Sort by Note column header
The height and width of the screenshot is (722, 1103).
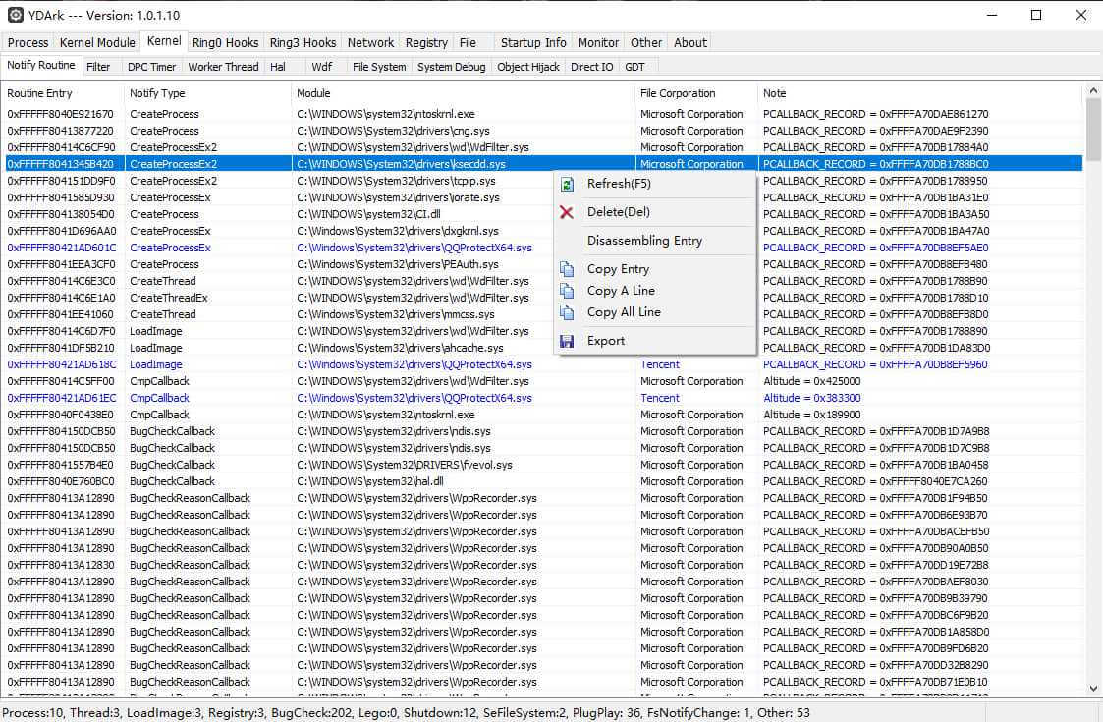[x=920, y=93]
